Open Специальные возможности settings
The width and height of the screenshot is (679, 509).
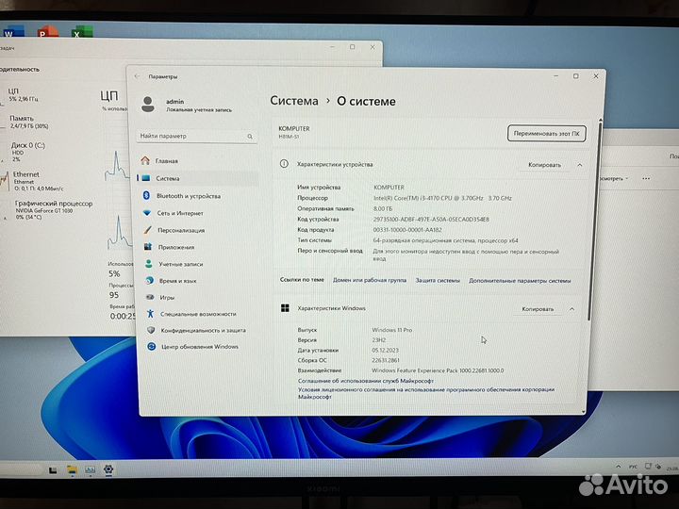click(x=197, y=314)
